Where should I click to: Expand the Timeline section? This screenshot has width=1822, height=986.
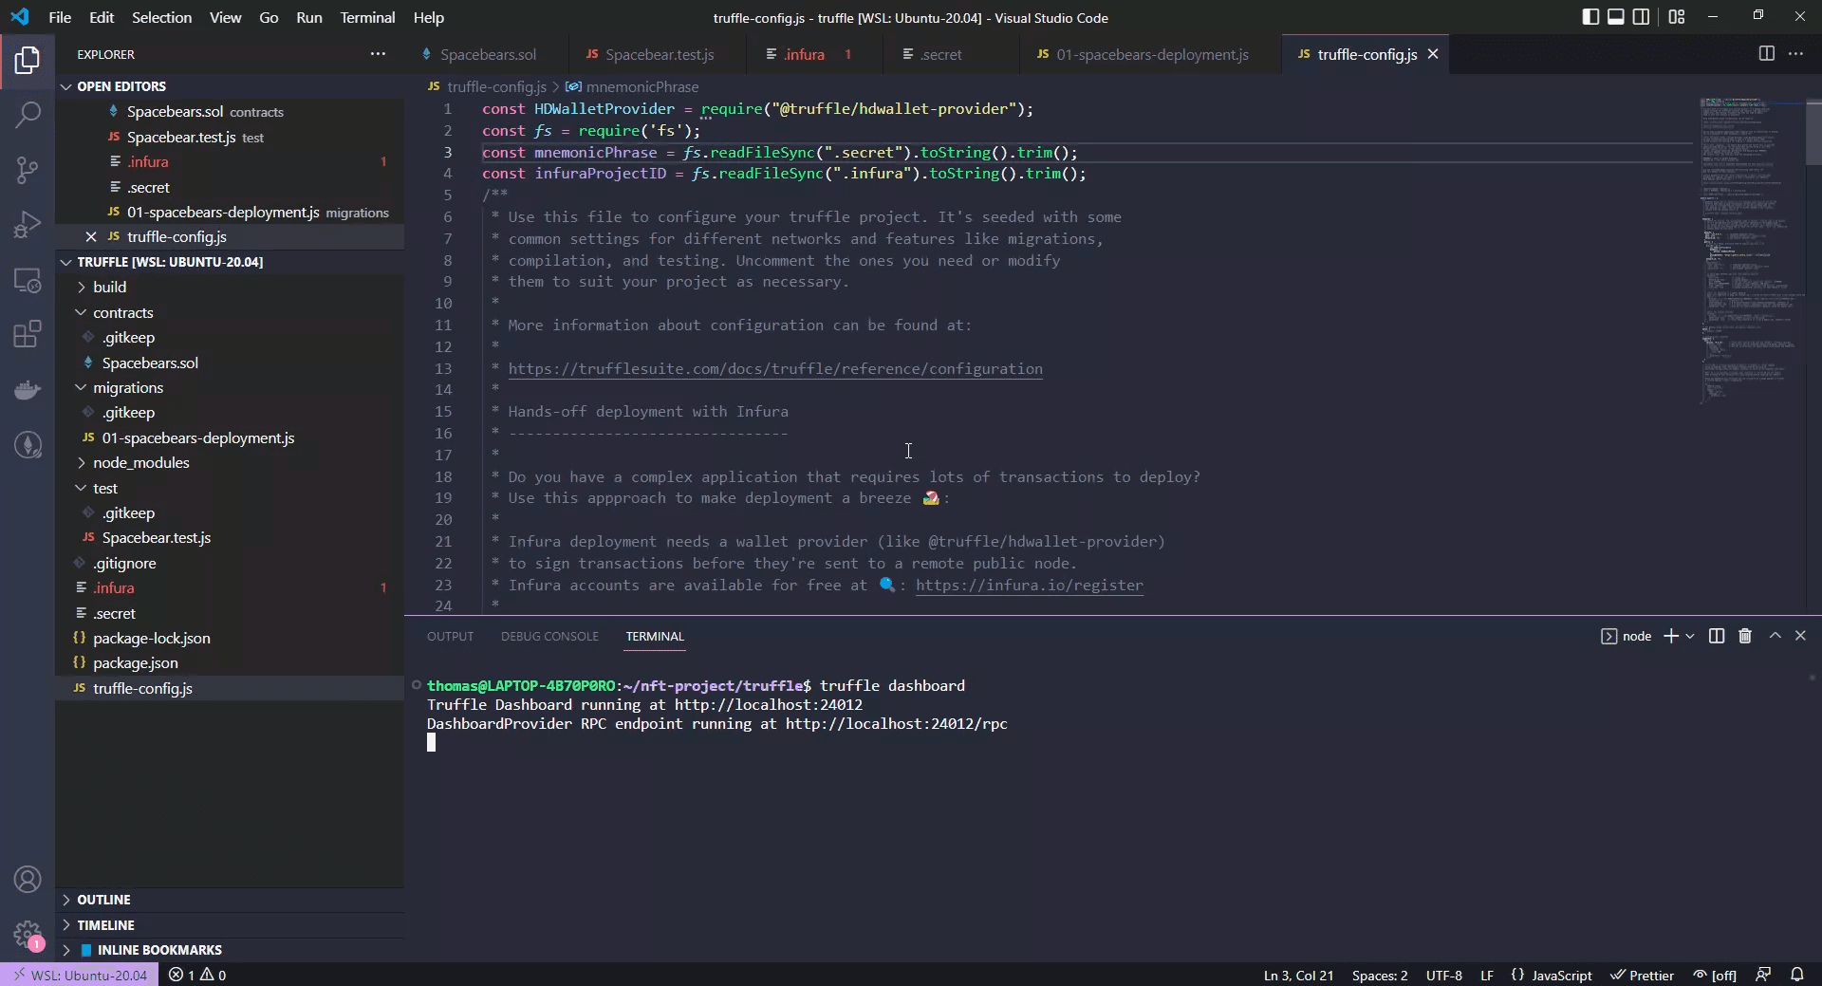pyautogui.click(x=230, y=925)
